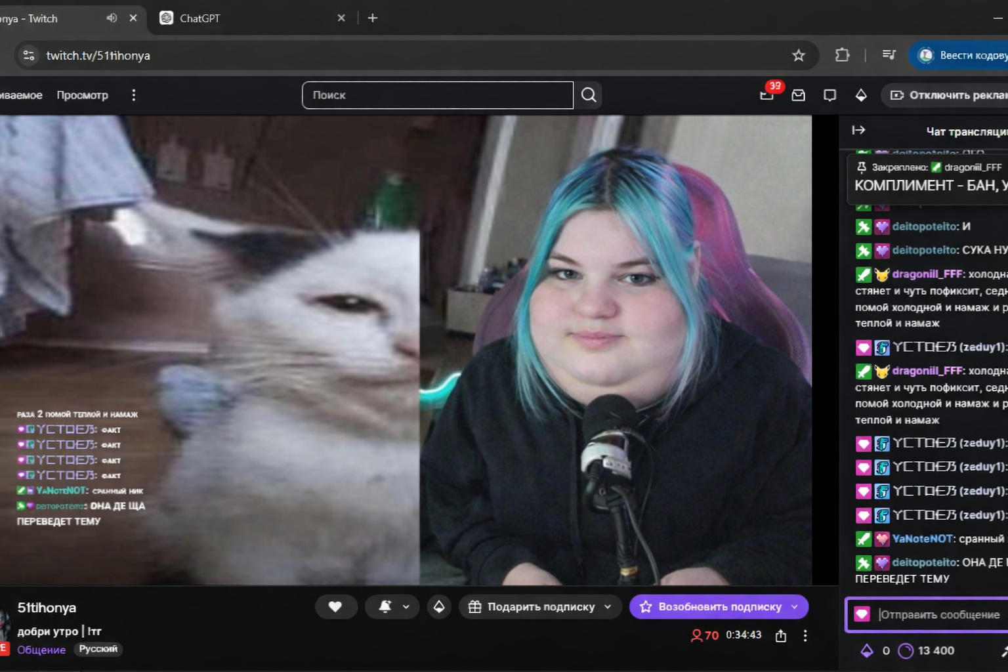The height and width of the screenshot is (672, 1008).
Task: Focus the Отправить сообщение chat input
Action: pyautogui.click(x=939, y=615)
